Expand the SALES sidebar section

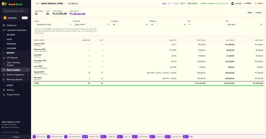pyautogui.click(x=15, y=39)
